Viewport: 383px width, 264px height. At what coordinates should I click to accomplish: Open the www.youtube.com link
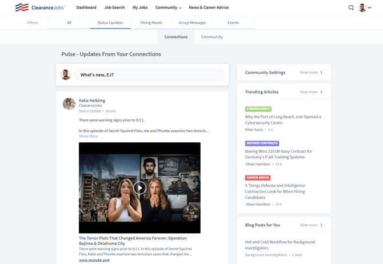point(94,260)
